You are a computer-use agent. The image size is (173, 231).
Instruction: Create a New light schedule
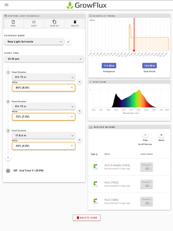pos(13,23)
